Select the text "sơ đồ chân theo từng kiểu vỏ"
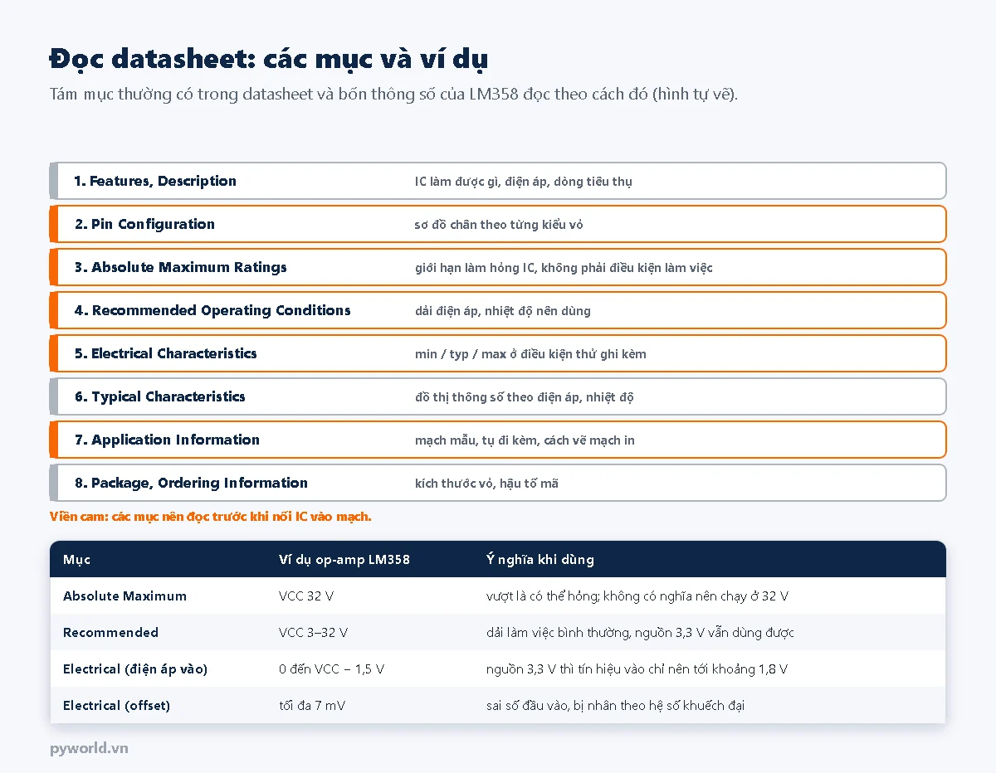 pos(500,225)
